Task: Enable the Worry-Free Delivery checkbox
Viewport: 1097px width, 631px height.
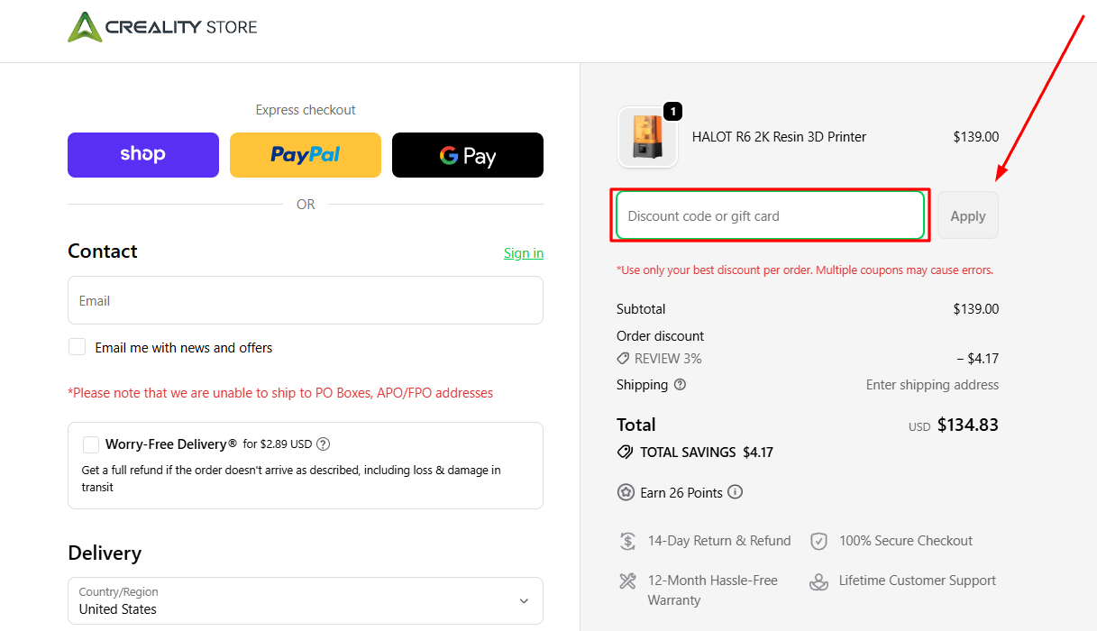Action: (x=91, y=444)
